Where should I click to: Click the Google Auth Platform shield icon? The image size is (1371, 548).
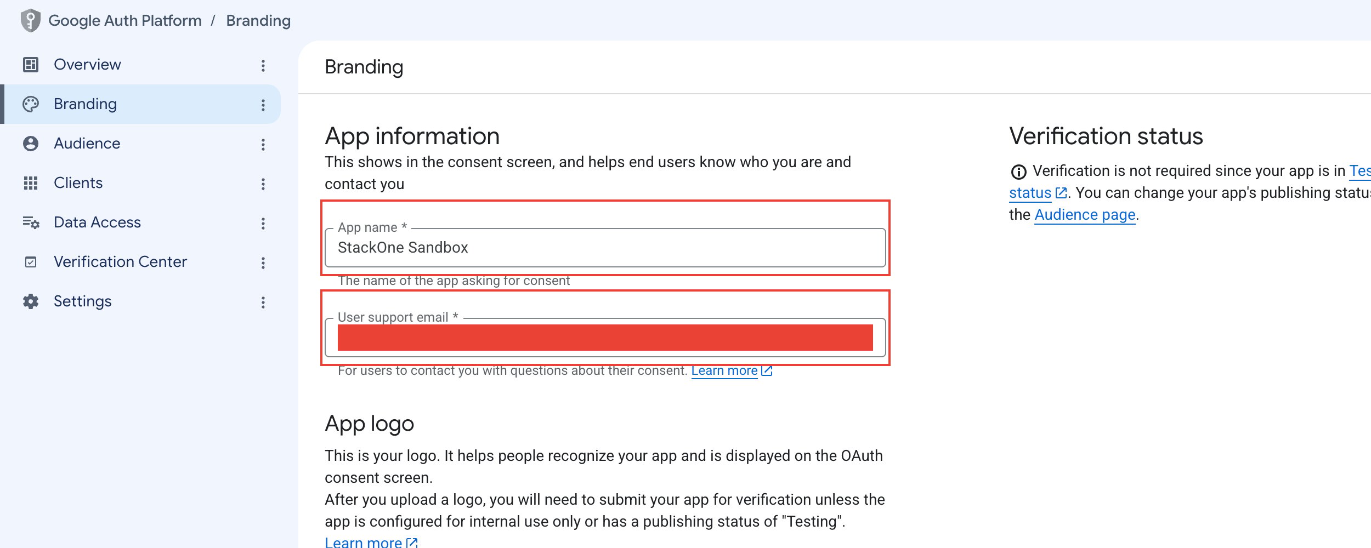click(x=31, y=21)
